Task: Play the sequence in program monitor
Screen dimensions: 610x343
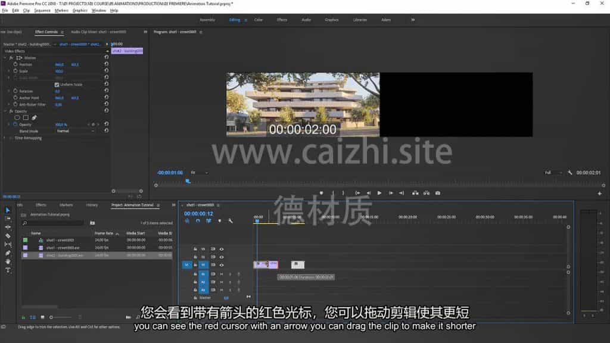Action: [379, 193]
